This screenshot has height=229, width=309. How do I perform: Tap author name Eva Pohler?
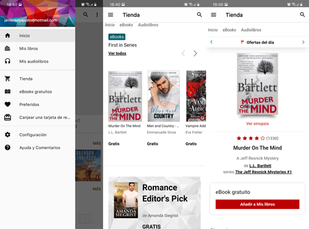point(194,132)
